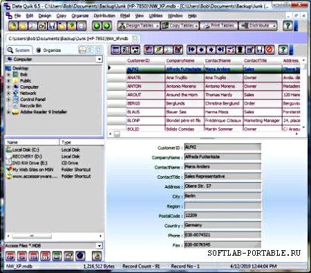The image size is (311, 273).
Task: Click the Name column header in file list
Action: (x=32, y=142)
